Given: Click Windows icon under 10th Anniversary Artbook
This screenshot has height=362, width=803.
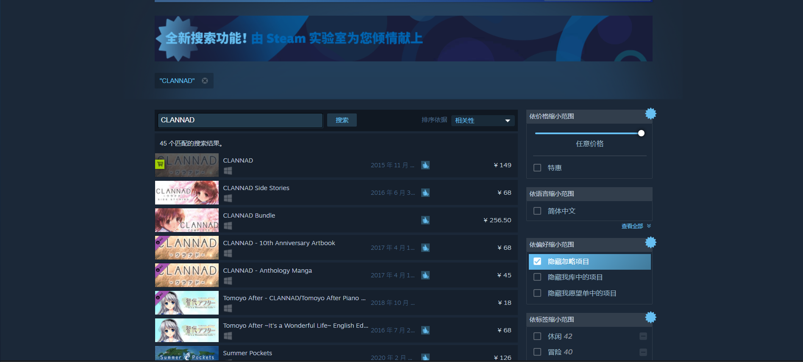Looking at the screenshot, I should (228, 253).
